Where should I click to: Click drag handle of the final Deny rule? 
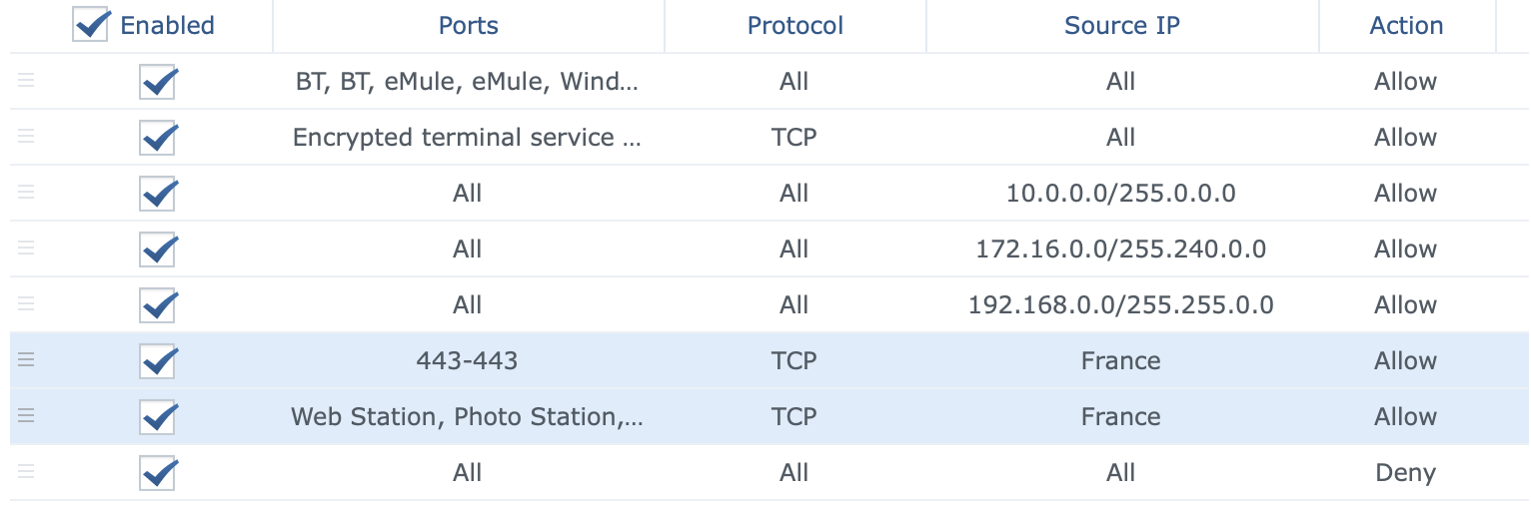pos(26,472)
